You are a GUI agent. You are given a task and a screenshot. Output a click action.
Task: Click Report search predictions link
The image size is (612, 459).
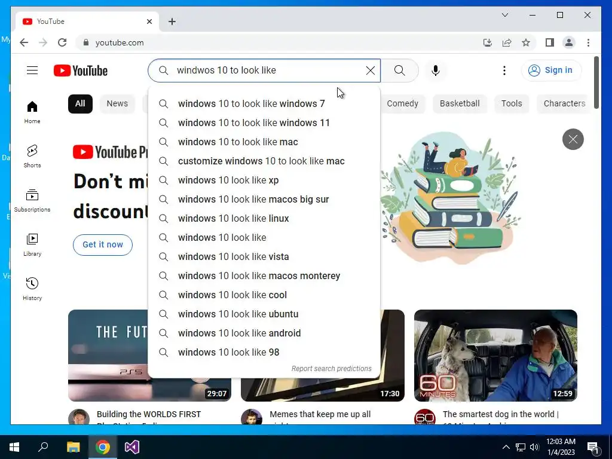point(331,368)
